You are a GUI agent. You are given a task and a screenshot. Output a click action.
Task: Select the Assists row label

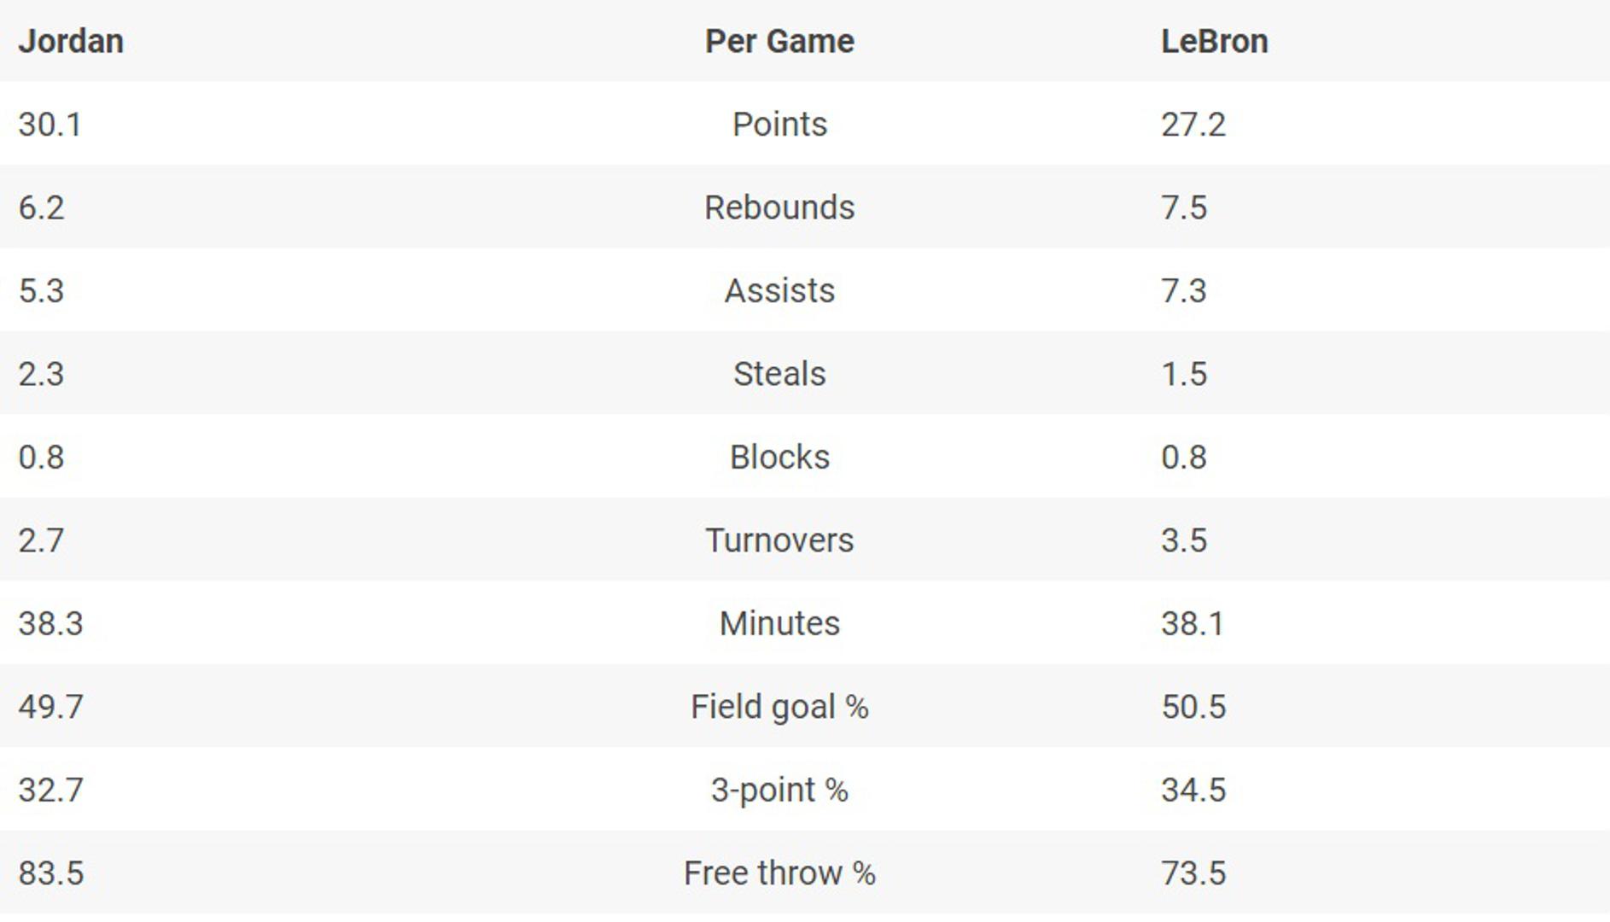[779, 291]
